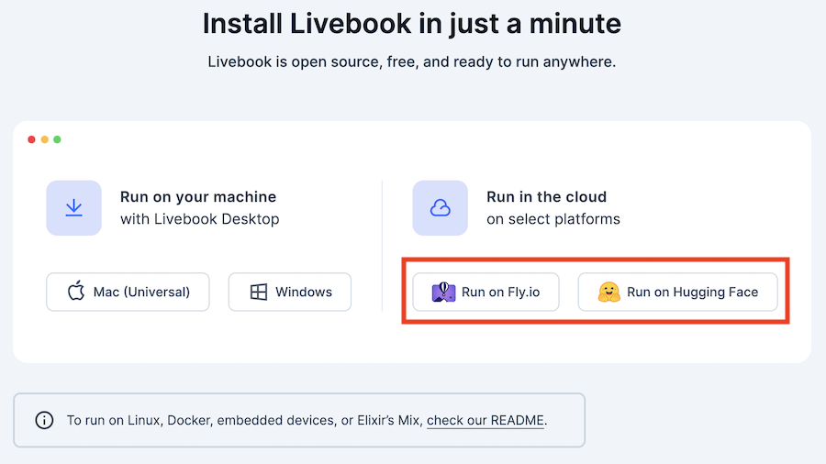
Task: Click the green window dot
Action: (58, 139)
